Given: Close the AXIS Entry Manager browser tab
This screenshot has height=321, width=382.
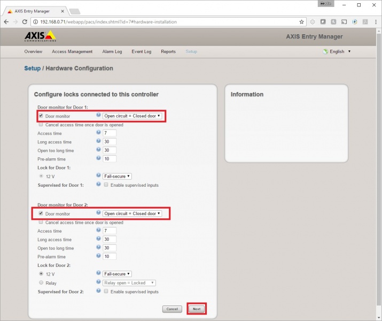Looking at the screenshot, I should [x=63, y=11].
